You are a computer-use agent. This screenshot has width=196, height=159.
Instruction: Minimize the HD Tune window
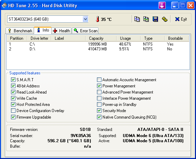coord(175,5)
